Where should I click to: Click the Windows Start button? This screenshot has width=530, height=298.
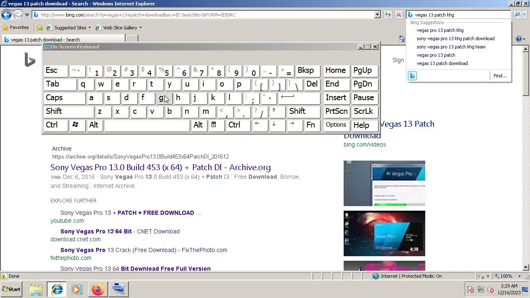point(11,289)
